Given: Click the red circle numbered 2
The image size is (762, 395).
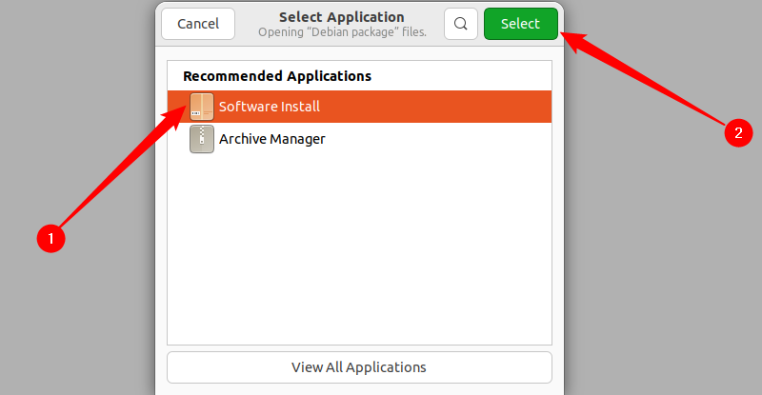Looking at the screenshot, I should [x=733, y=133].
